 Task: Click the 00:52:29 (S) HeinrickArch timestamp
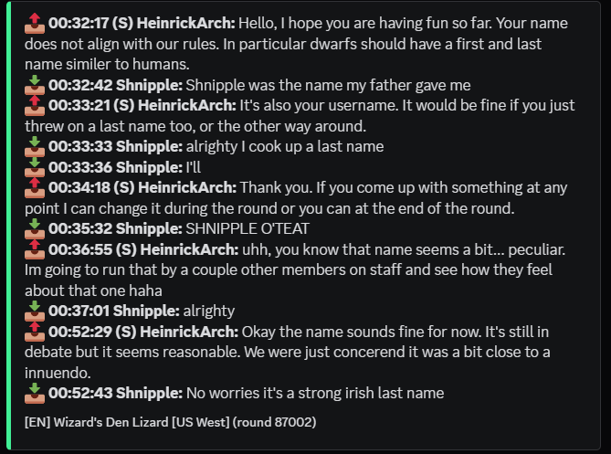click(x=79, y=332)
